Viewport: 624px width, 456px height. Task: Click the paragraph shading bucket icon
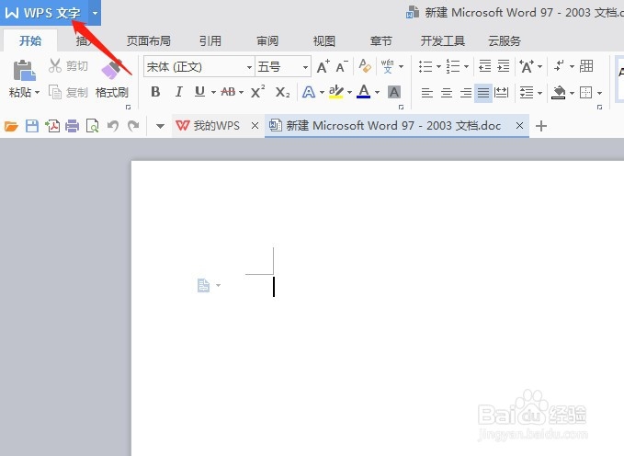click(x=559, y=92)
